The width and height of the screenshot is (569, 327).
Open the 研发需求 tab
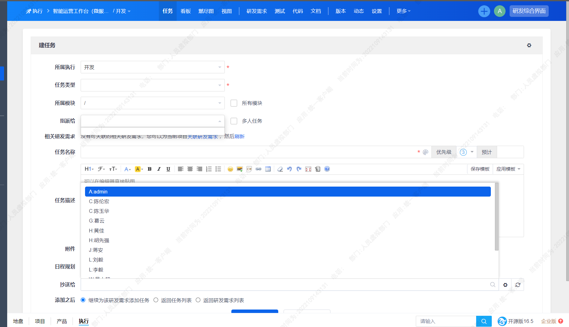257,11
